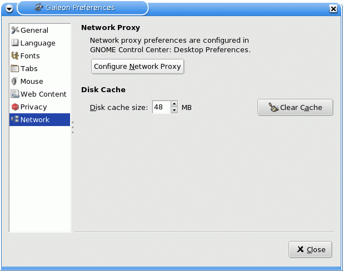
Task: Click the title bar X close button
Action: [333, 8]
